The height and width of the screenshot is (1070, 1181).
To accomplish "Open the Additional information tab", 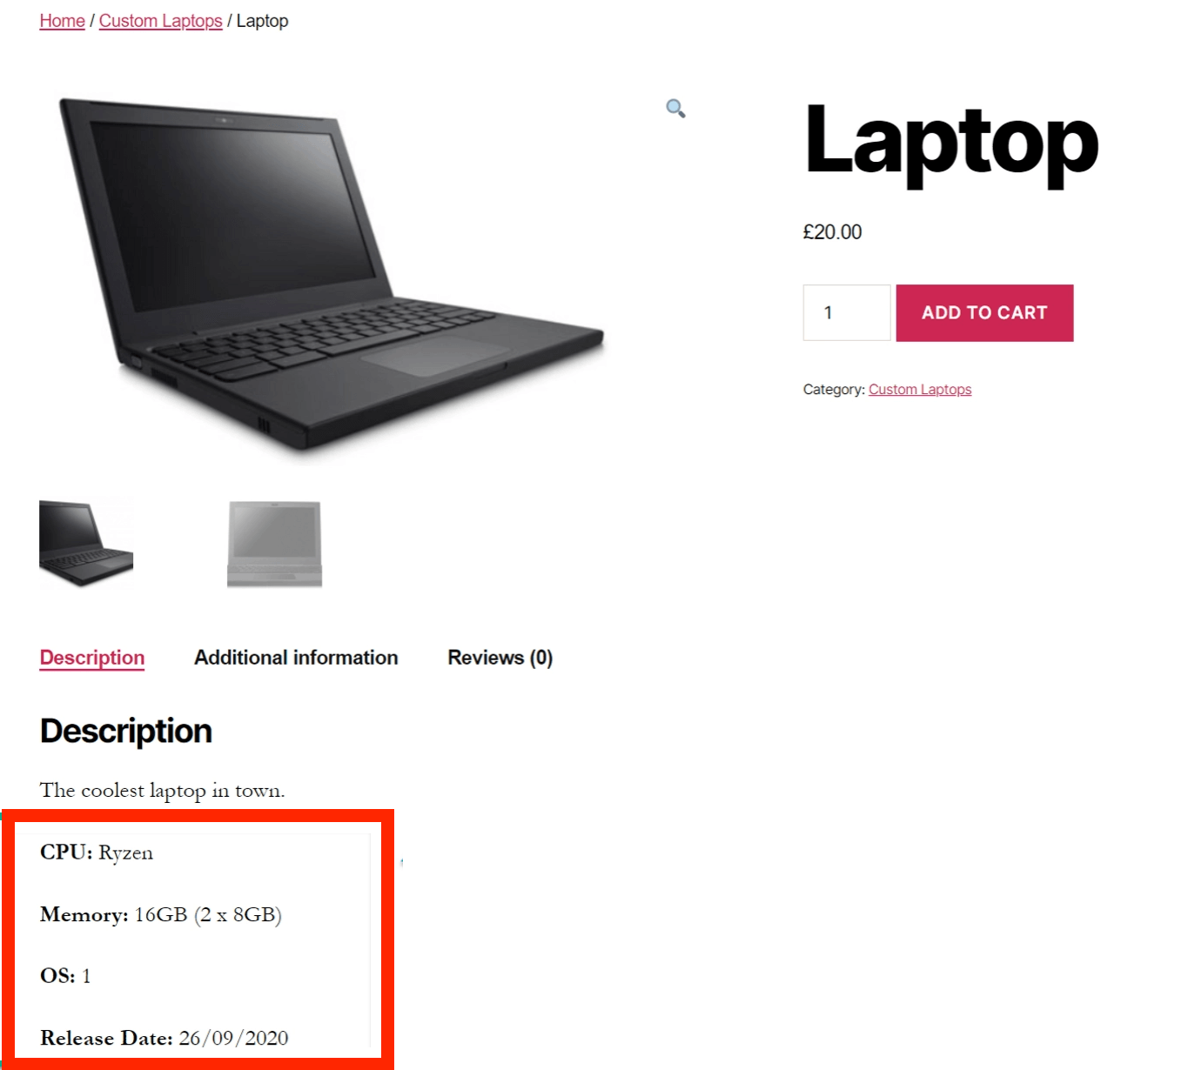I will tap(296, 658).
